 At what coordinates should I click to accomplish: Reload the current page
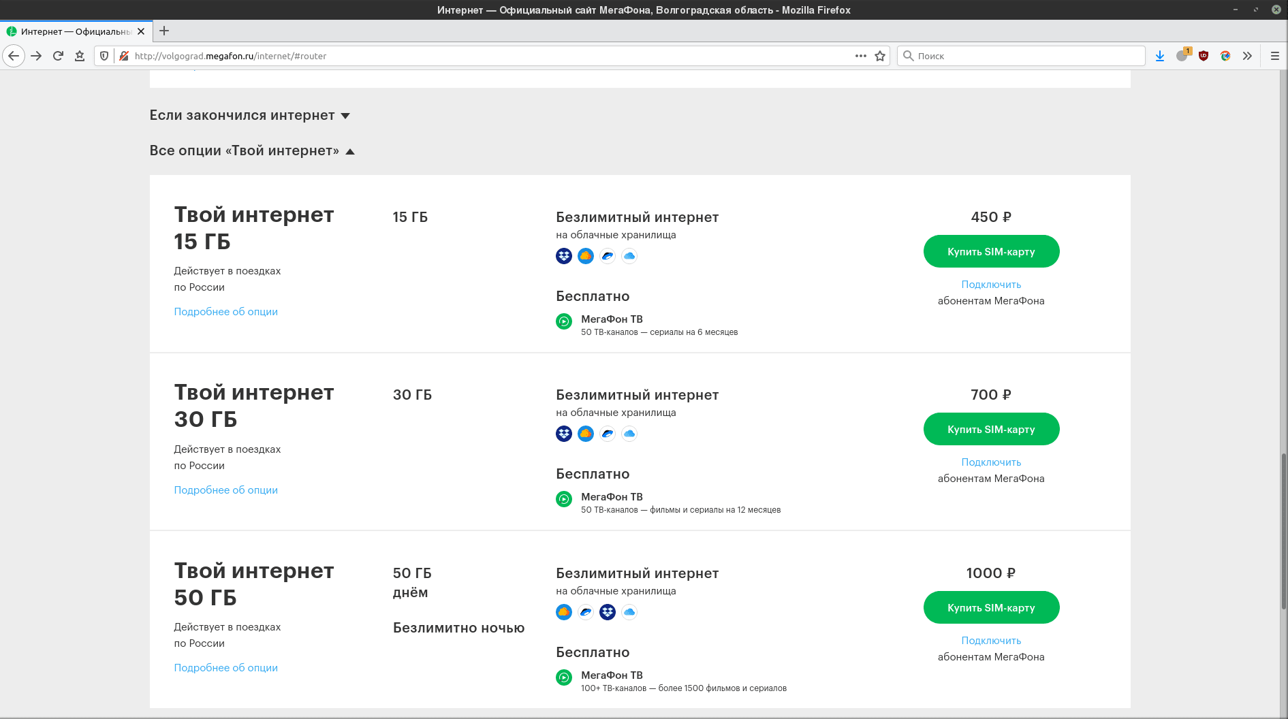pos(58,56)
